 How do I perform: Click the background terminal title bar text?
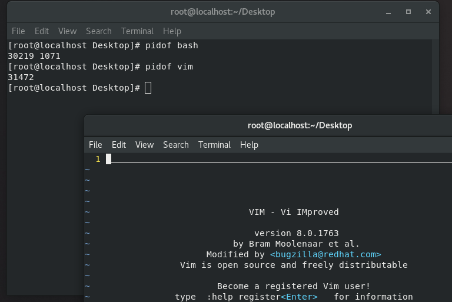click(222, 12)
